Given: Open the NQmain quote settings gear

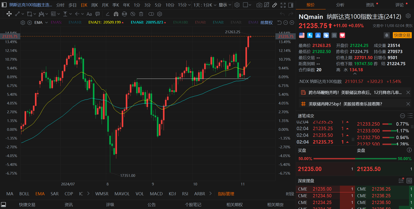Looking at the screenshot, I should click(x=408, y=16).
